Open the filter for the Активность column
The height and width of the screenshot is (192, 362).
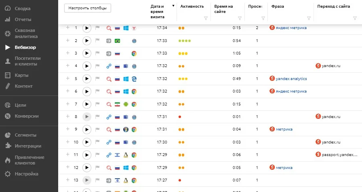click(206, 18)
